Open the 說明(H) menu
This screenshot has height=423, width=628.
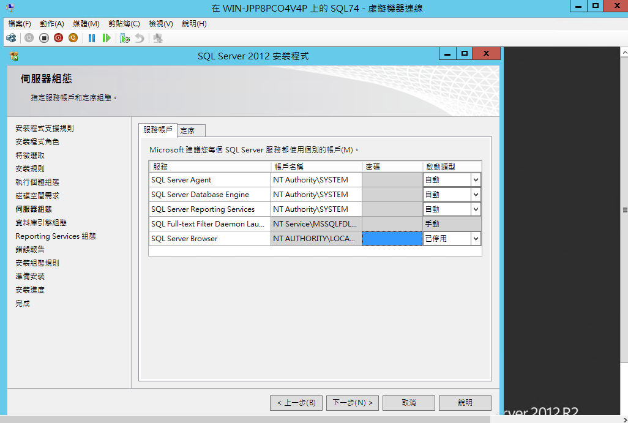[194, 24]
